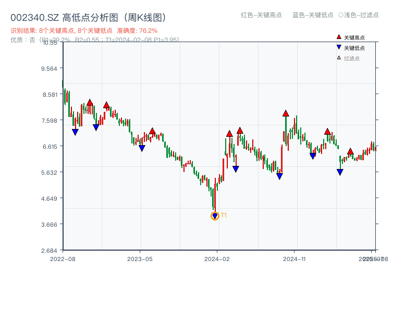Screen dimensions: 417x312
Task: Click the red 关键高点 legend triangle
Action: tap(339, 37)
